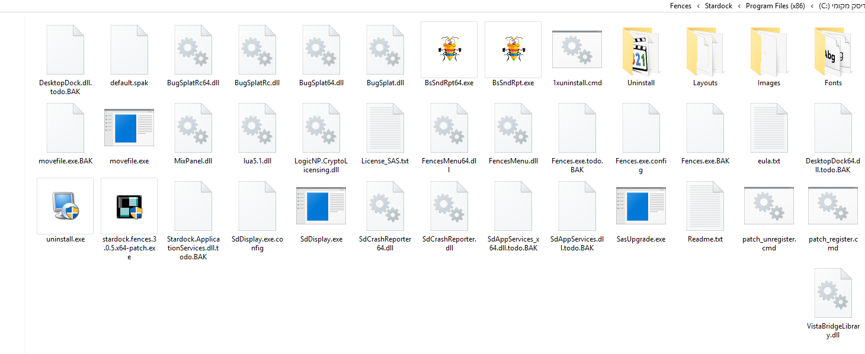Viewport: 865px width, 354px height.
Task: Select Fences.exe.BAK file
Action: 705,133
